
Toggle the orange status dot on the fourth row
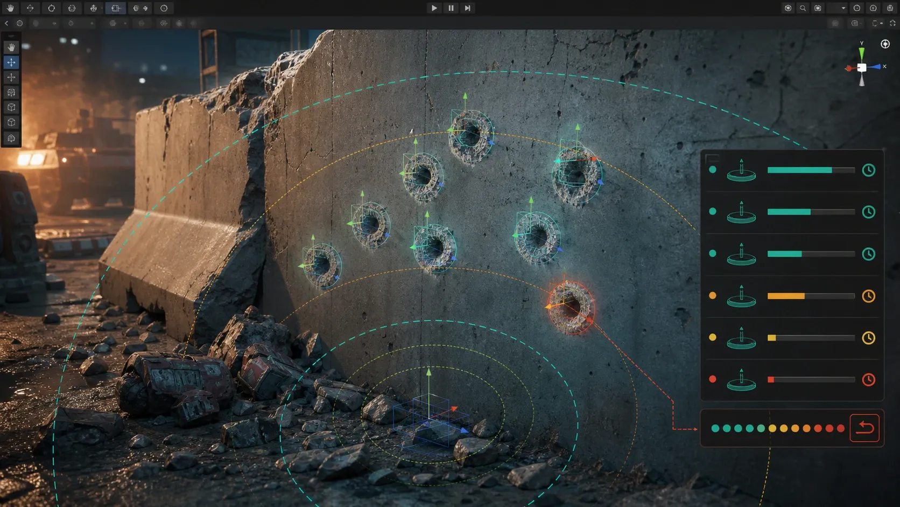point(713,296)
